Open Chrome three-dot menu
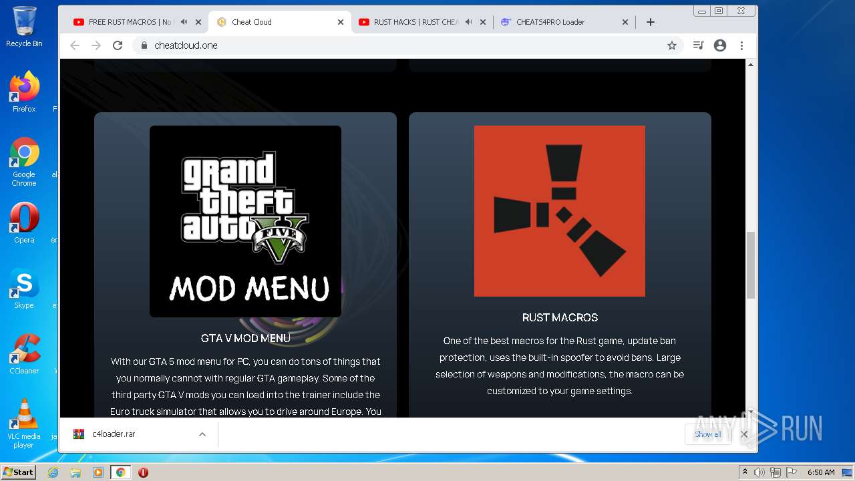Screen dimensions: 855x481 pyautogui.click(x=741, y=45)
